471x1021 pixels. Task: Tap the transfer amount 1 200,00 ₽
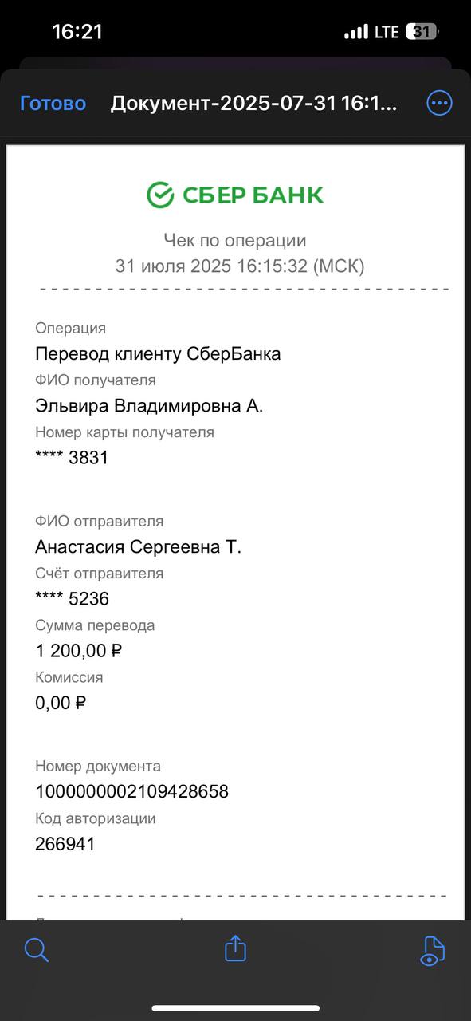point(79,651)
